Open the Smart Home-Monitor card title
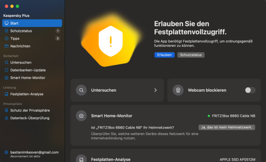This screenshot has width=266, height=162. pos(112,116)
